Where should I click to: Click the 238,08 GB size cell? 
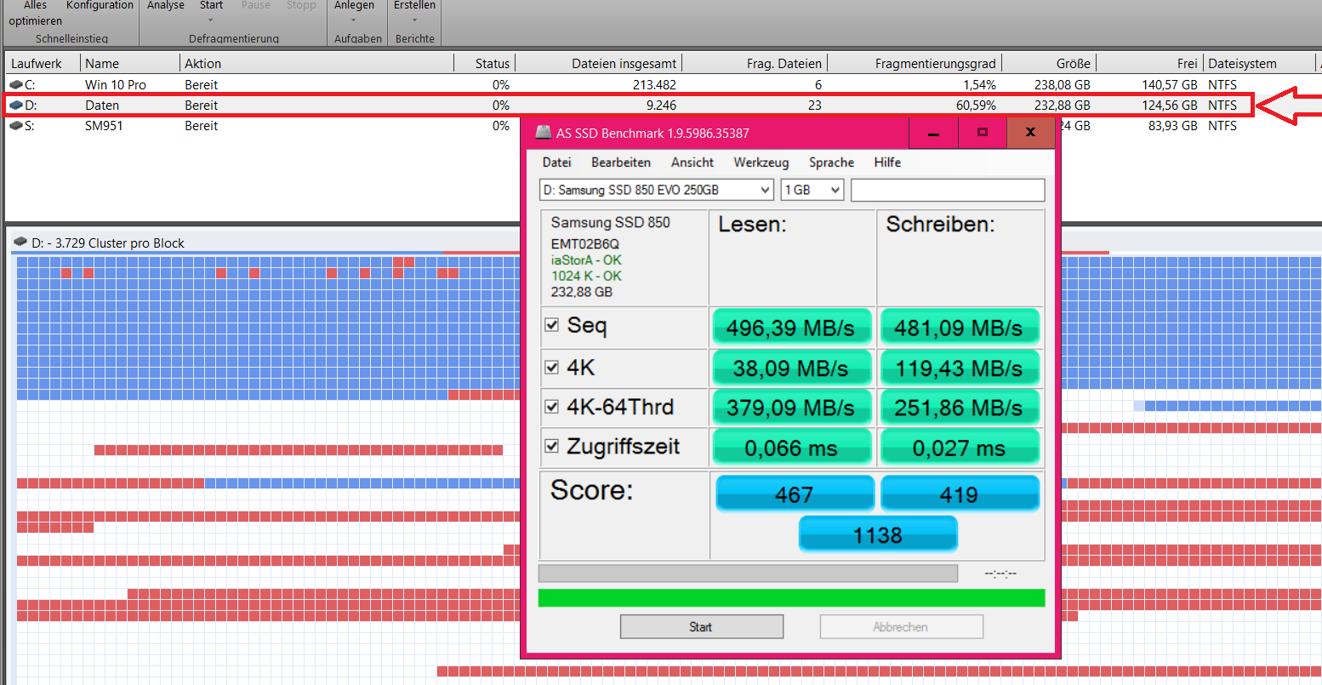[1063, 84]
